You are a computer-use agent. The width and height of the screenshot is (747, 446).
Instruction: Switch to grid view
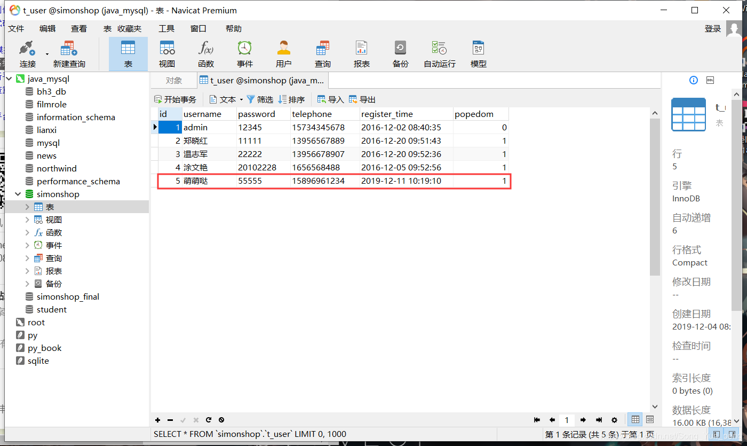click(635, 420)
